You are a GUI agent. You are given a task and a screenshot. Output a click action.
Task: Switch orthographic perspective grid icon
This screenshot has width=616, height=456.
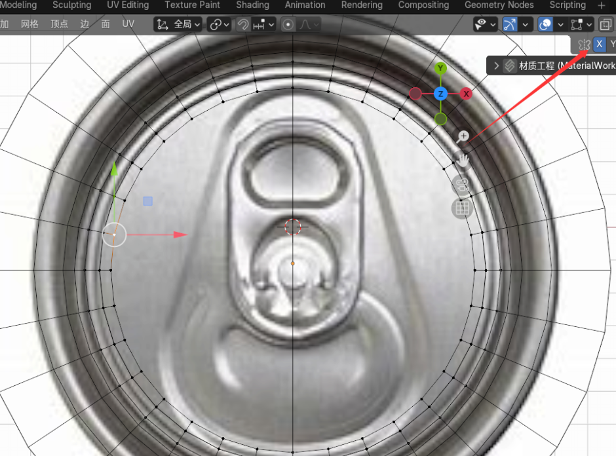[x=462, y=208]
